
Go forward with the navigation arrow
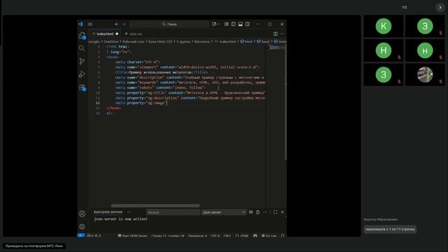[124, 24]
